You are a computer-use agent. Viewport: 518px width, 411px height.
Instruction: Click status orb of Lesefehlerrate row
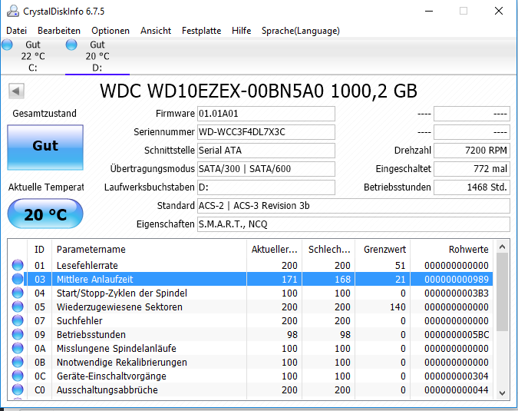coord(18,265)
